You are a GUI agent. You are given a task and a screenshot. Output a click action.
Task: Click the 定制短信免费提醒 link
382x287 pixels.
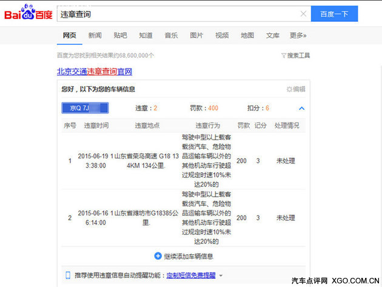coord(190,275)
